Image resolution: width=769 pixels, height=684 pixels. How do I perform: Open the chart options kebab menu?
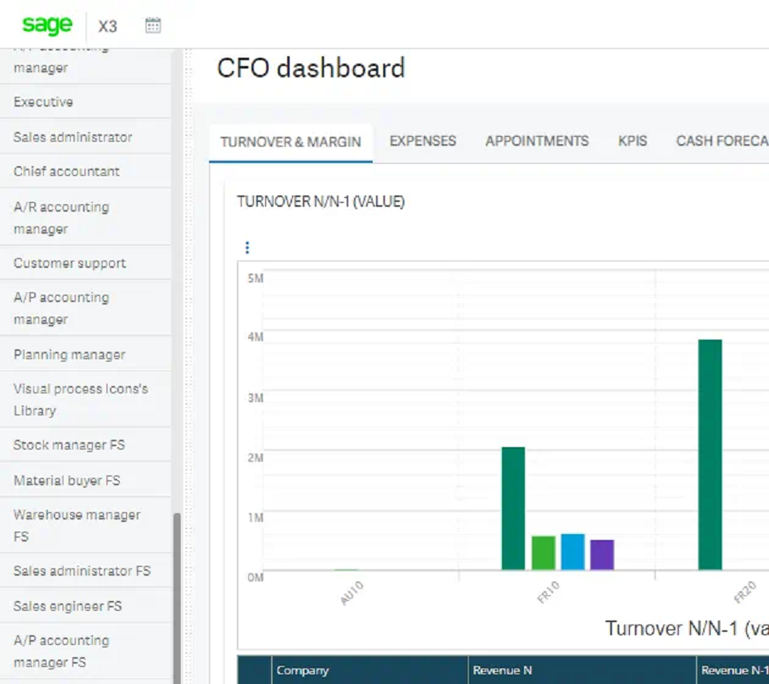click(x=247, y=246)
